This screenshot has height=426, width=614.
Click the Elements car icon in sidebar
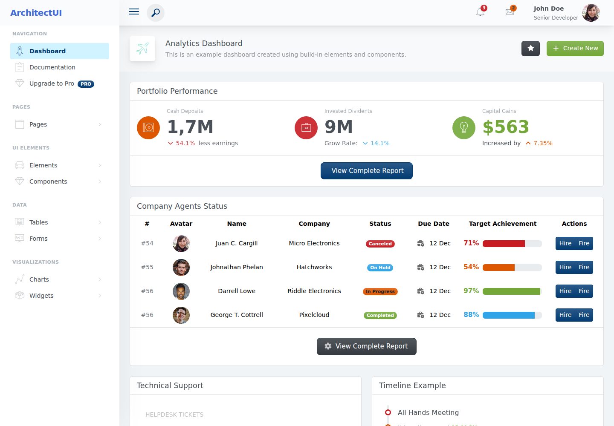(20, 165)
